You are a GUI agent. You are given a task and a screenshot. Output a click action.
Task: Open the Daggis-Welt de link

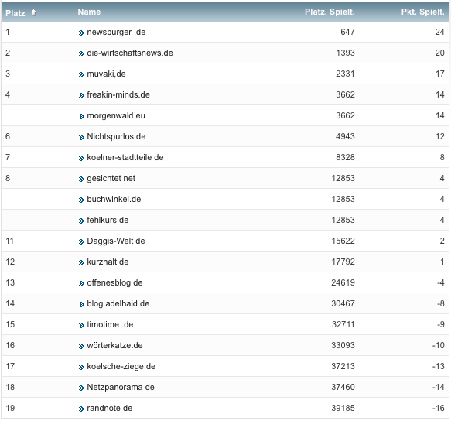tap(116, 241)
